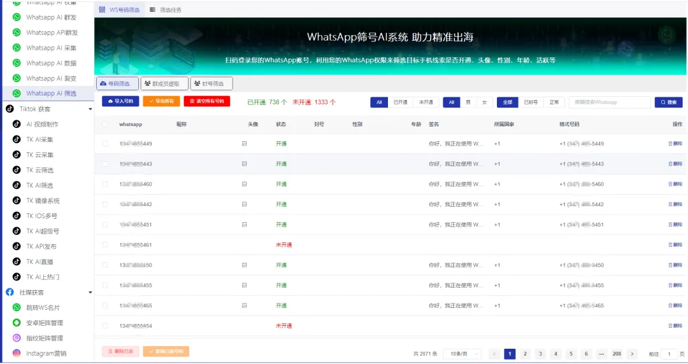The height and width of the screenshot is (364, 688).
Task: Click the Whatsapp API群发 icon
Action: tap(17, 32)
